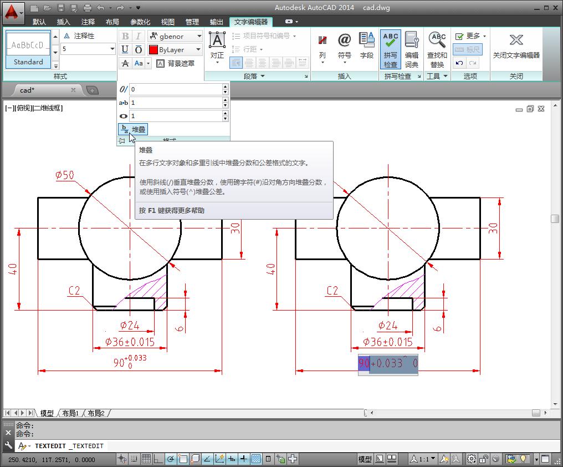Toggle bold formatting
Viewport: 563px width, 467px height.
pyautogui.click(x=124, y=35)
